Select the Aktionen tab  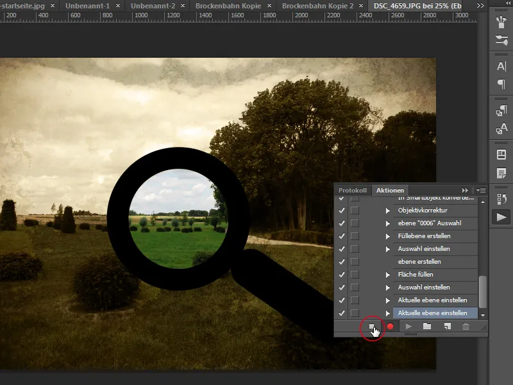click(390, 190)
